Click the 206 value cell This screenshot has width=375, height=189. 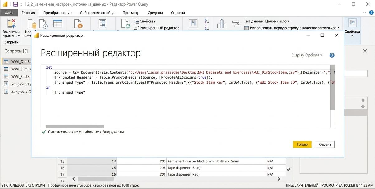(x=141, y=161)
